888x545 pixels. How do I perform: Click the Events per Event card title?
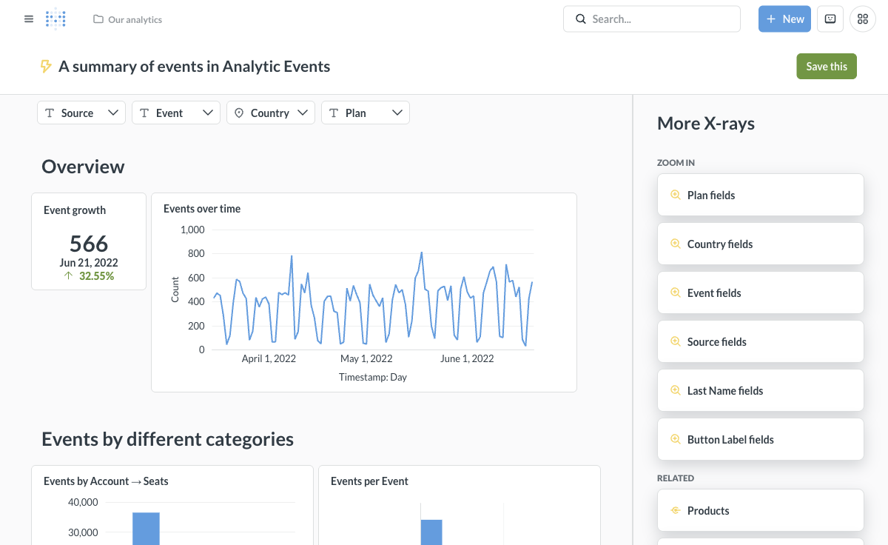coord(369,481)
